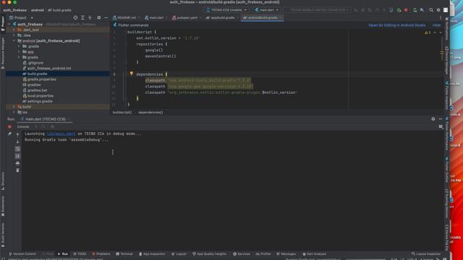
Task: Collapse dependencies block fold marker in gutter
Action: [x=126, y=74]
